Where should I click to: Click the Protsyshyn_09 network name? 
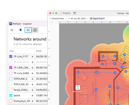pos(22,101)
